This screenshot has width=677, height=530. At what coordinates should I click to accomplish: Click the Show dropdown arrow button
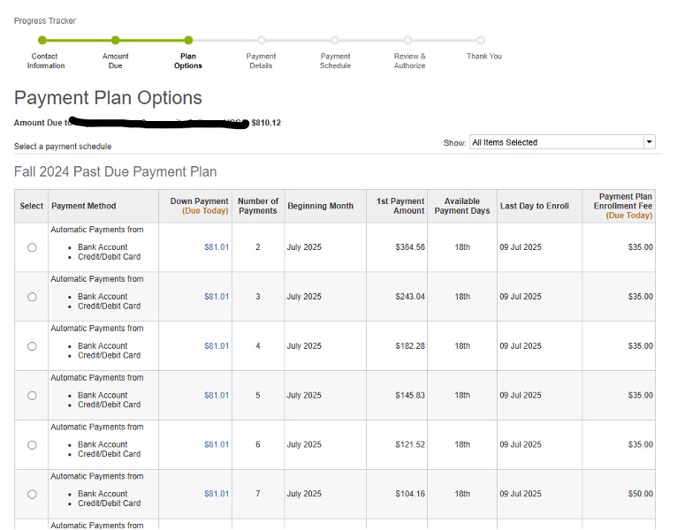tap(650, 142)
